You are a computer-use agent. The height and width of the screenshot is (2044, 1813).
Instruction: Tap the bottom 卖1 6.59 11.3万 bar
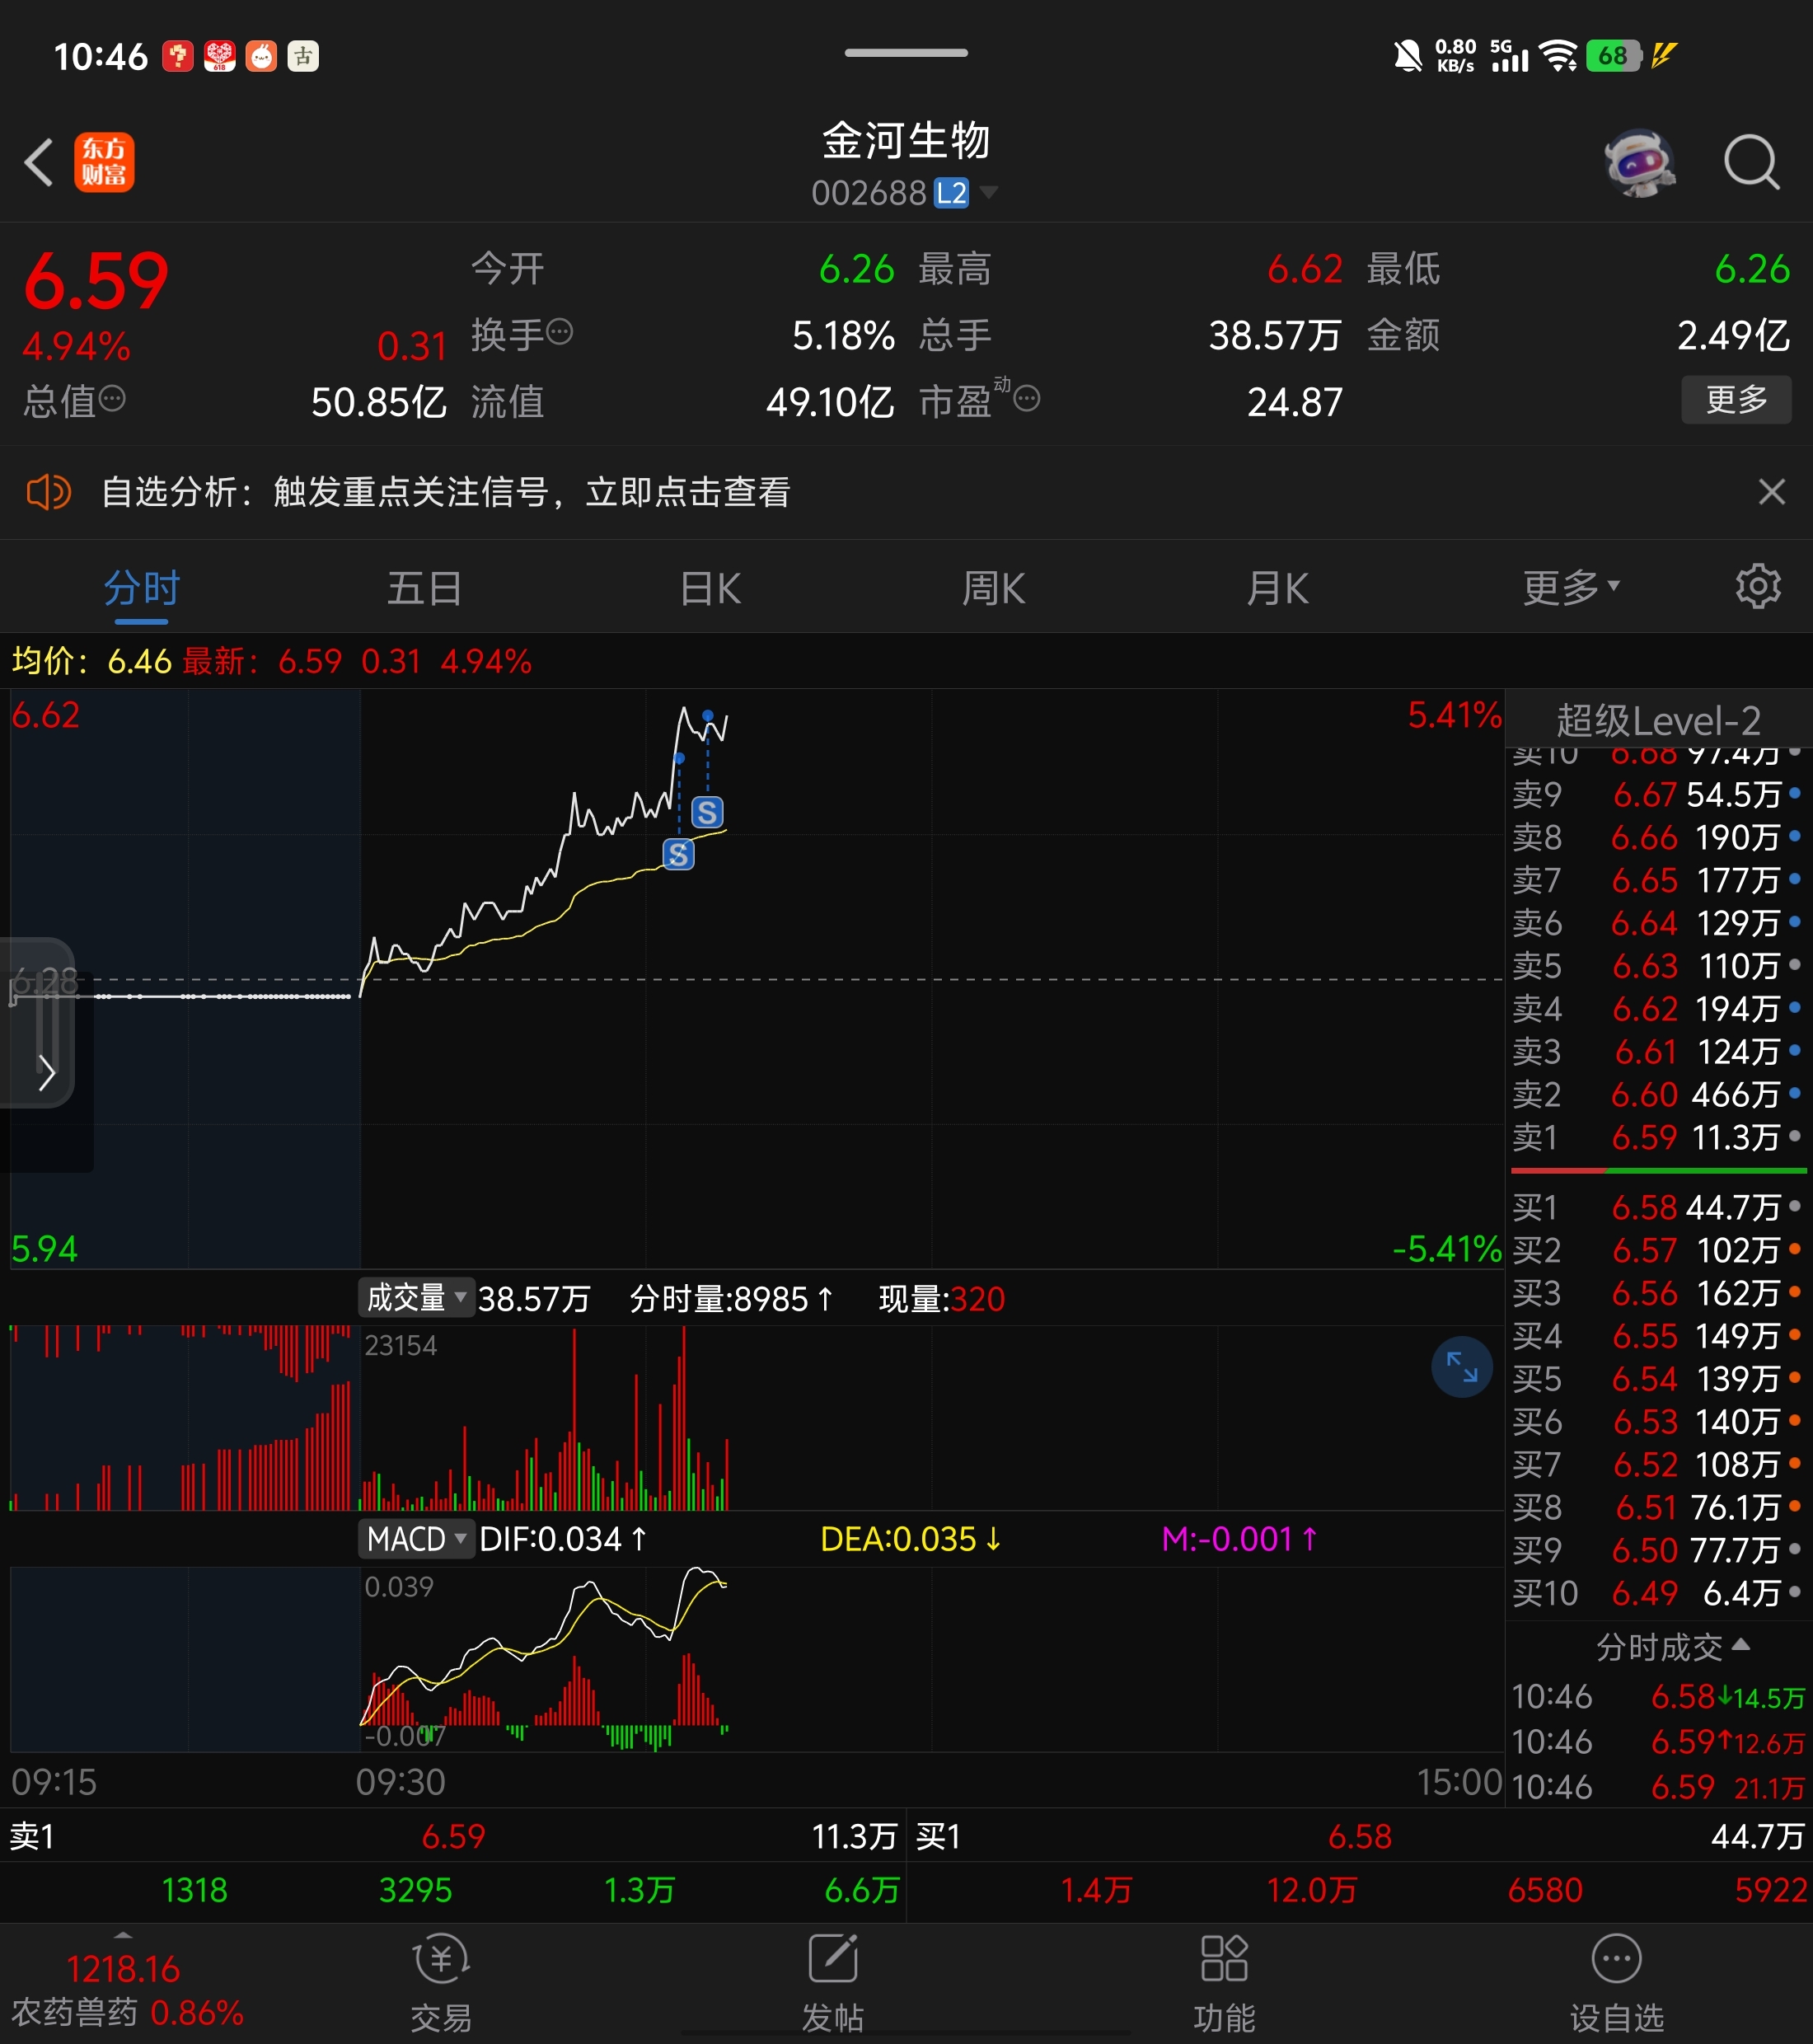(x=453, y=1836)
